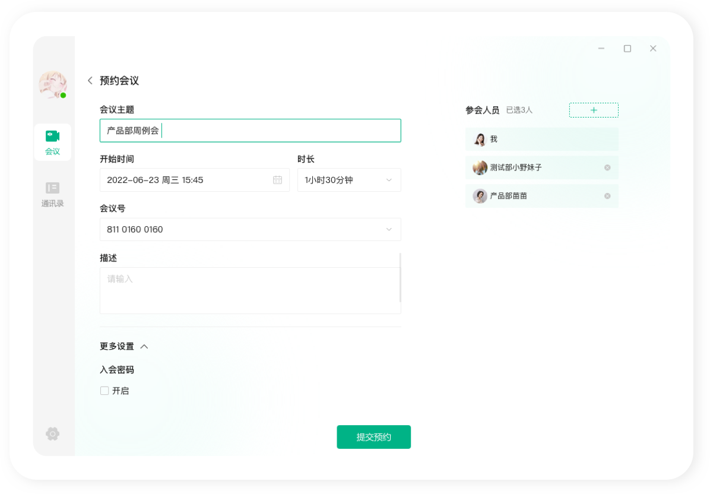Select the 会议 tab in sidebar
The image size is (710, 494).
pos(53,142)
